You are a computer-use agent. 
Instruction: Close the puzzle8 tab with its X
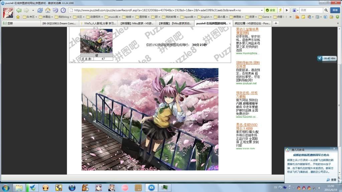[x=230, y=23]
